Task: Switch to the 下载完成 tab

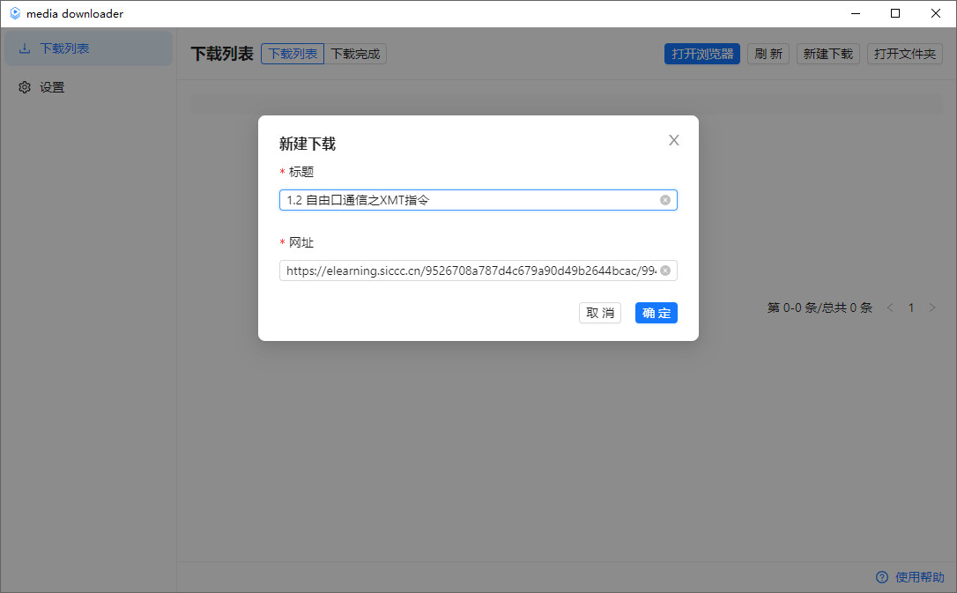Action: click(x=355, y=54)
